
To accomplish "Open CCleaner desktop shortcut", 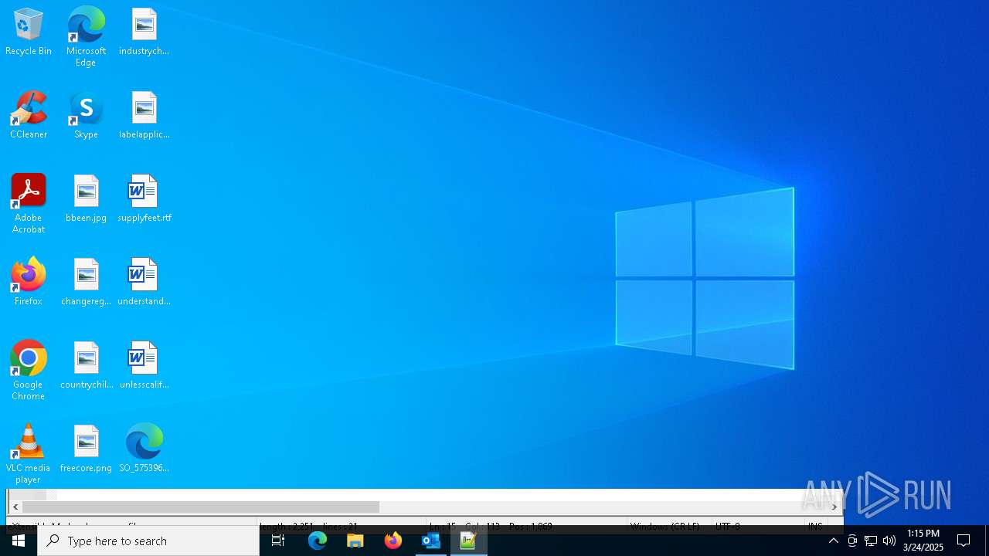I will point(29,116).
